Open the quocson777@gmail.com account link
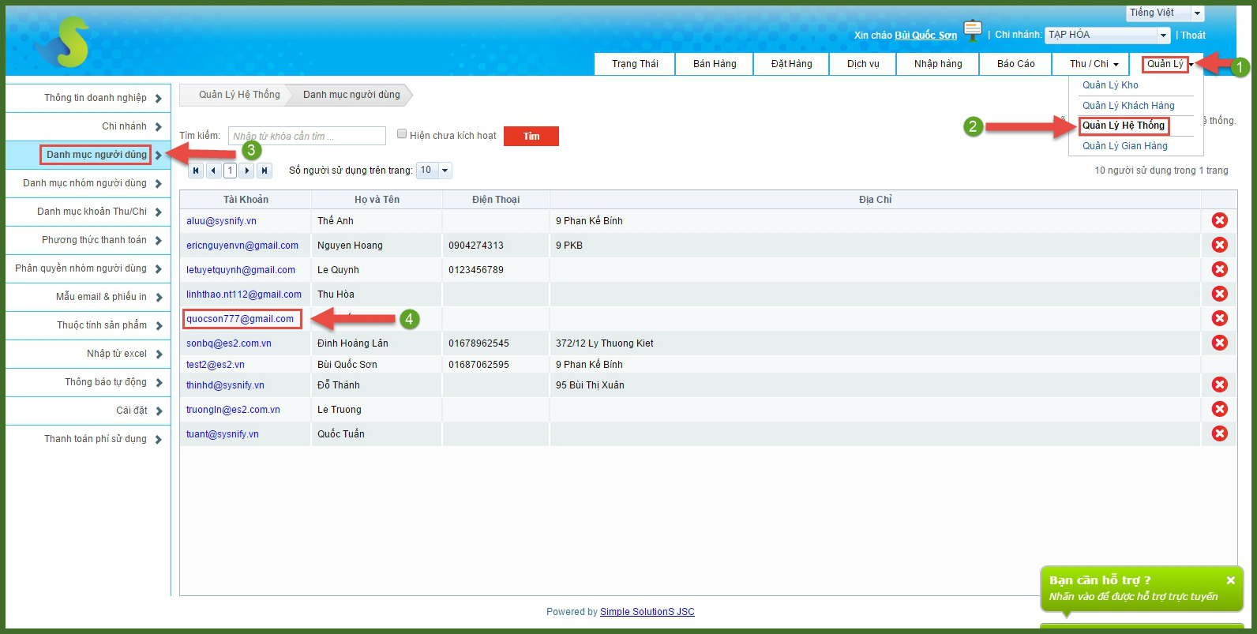The height and width of the screenshot is (634, 1257). click(x=240, y=319)
